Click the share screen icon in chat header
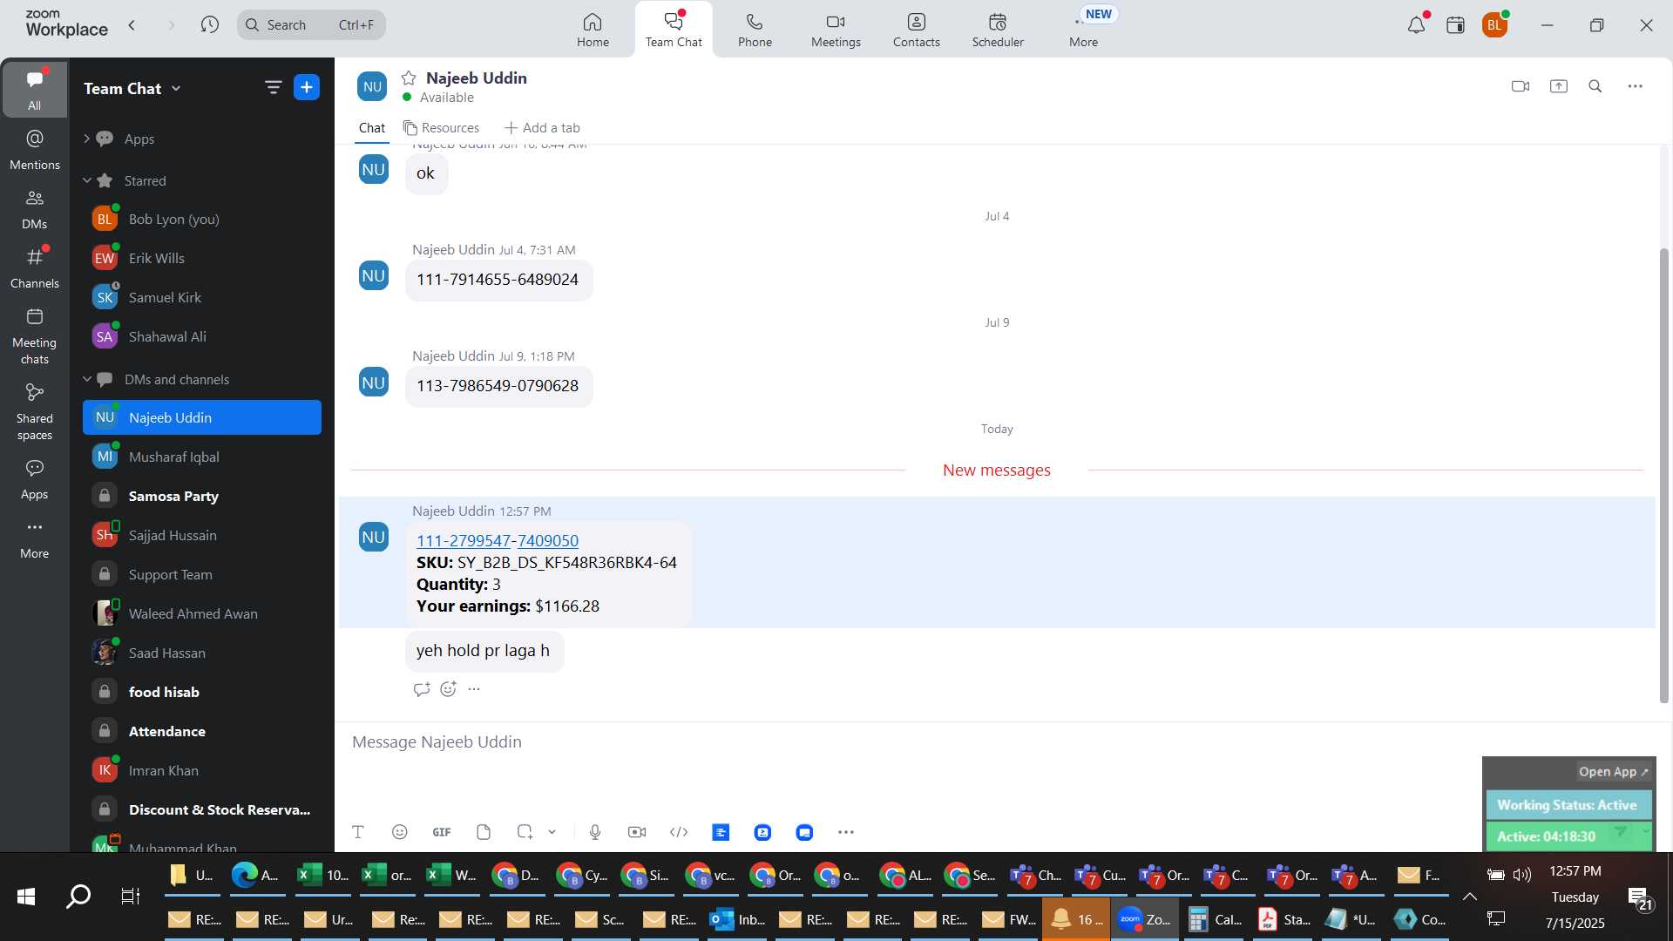Viewport: 1673px width, 941px height. 1559,86
